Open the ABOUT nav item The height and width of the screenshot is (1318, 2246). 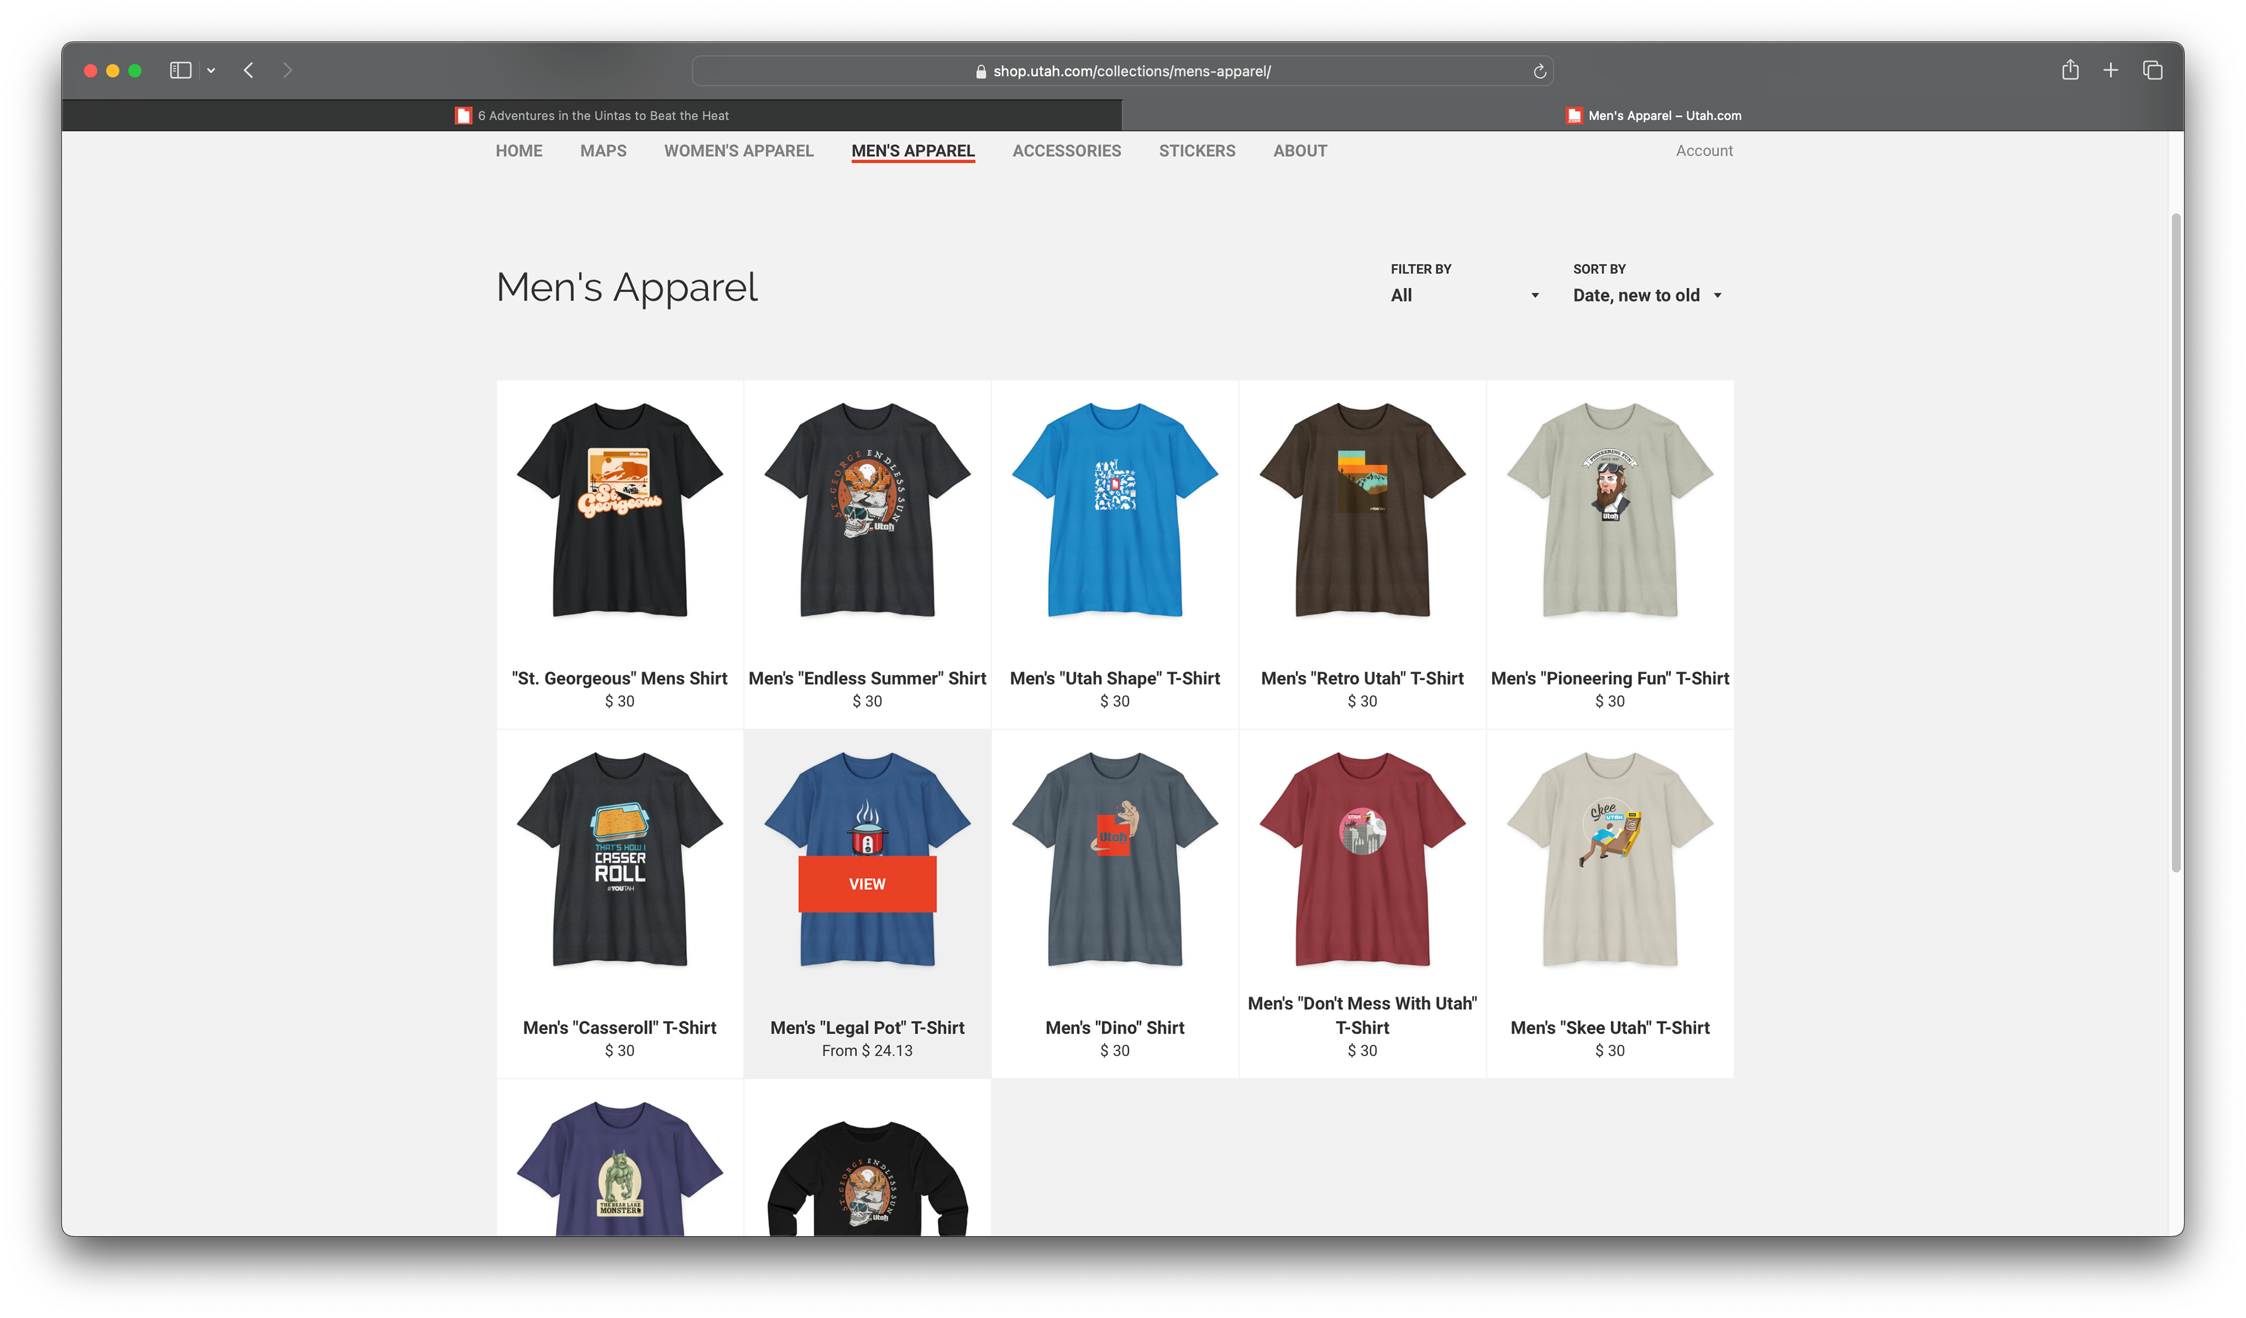pyautogui.click(x=1300, y=150)
